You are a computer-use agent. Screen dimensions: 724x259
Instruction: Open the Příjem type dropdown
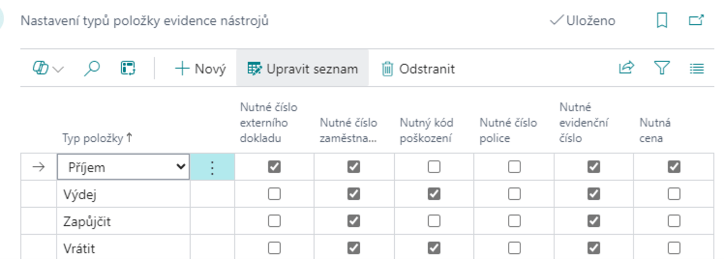click(181, 167)
